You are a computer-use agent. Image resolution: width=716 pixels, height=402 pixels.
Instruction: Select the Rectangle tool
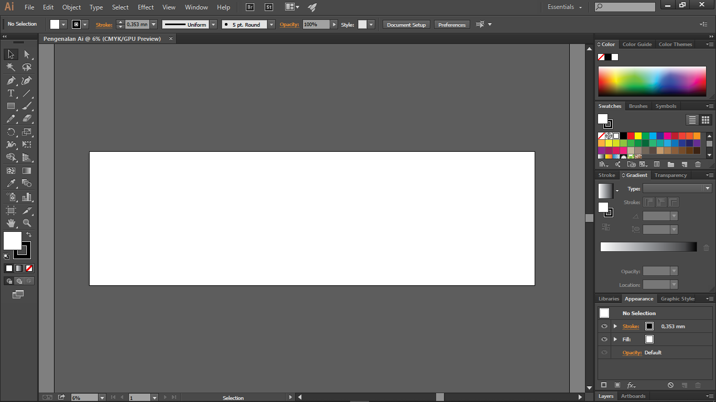[x=11, y=106]
